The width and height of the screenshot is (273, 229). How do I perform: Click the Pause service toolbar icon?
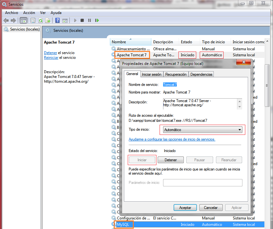tap(90, 21)
